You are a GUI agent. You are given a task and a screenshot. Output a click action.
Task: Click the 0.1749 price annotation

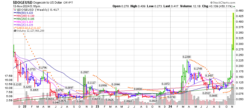tap(198, 69)
